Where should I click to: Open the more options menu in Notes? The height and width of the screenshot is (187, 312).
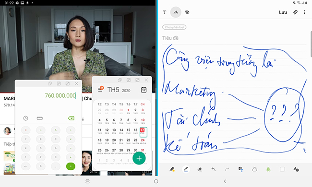[x=304, y=12]
